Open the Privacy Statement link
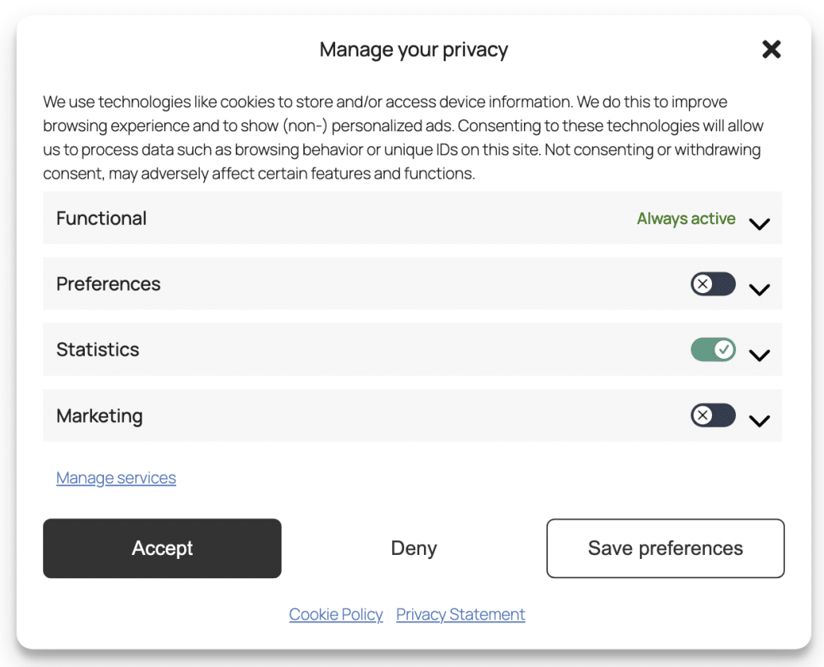 (461, 614)
